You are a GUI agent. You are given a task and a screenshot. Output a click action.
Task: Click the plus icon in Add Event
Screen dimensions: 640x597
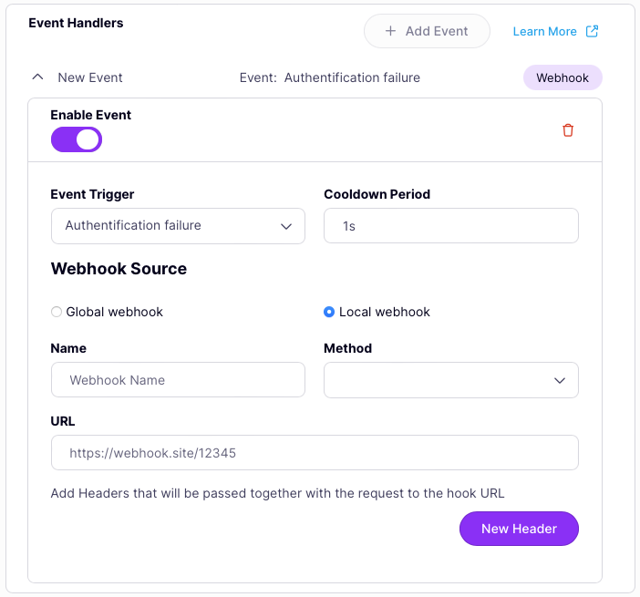coord(390,31)
